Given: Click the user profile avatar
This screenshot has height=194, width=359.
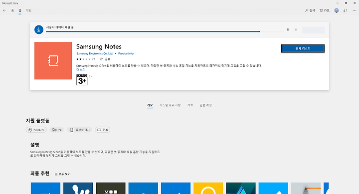Looking at the screenshot, I should pyautogui.click(x=337, y=10).
